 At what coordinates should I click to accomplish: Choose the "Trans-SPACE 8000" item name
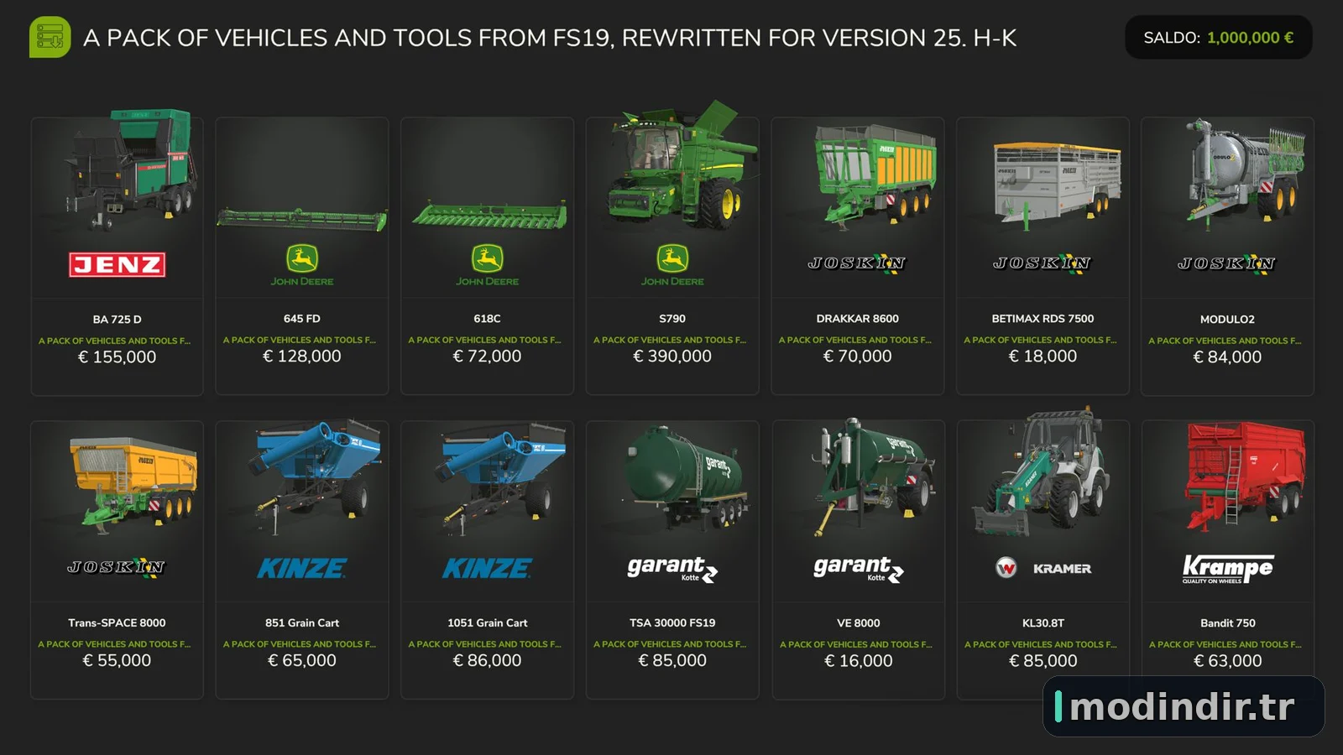click(x=117, y=622)
